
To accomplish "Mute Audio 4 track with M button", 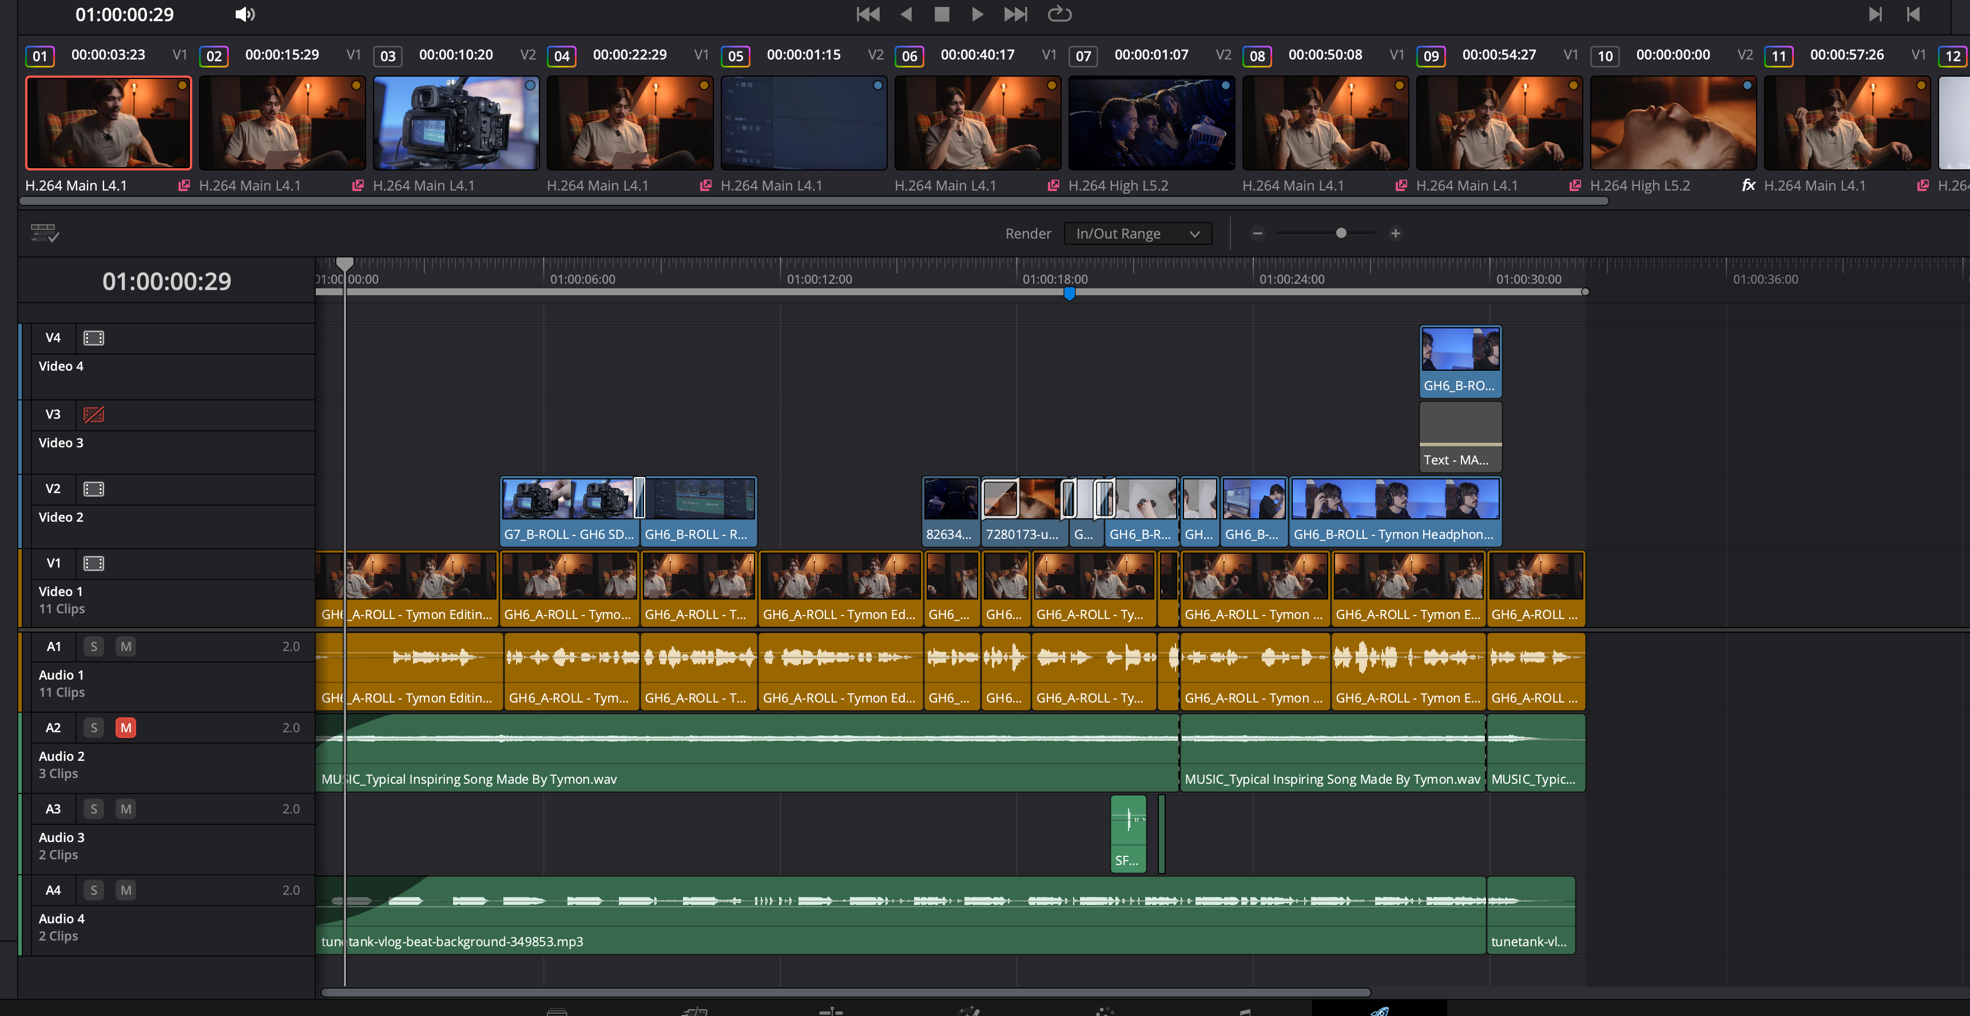I will pos(125,890).
